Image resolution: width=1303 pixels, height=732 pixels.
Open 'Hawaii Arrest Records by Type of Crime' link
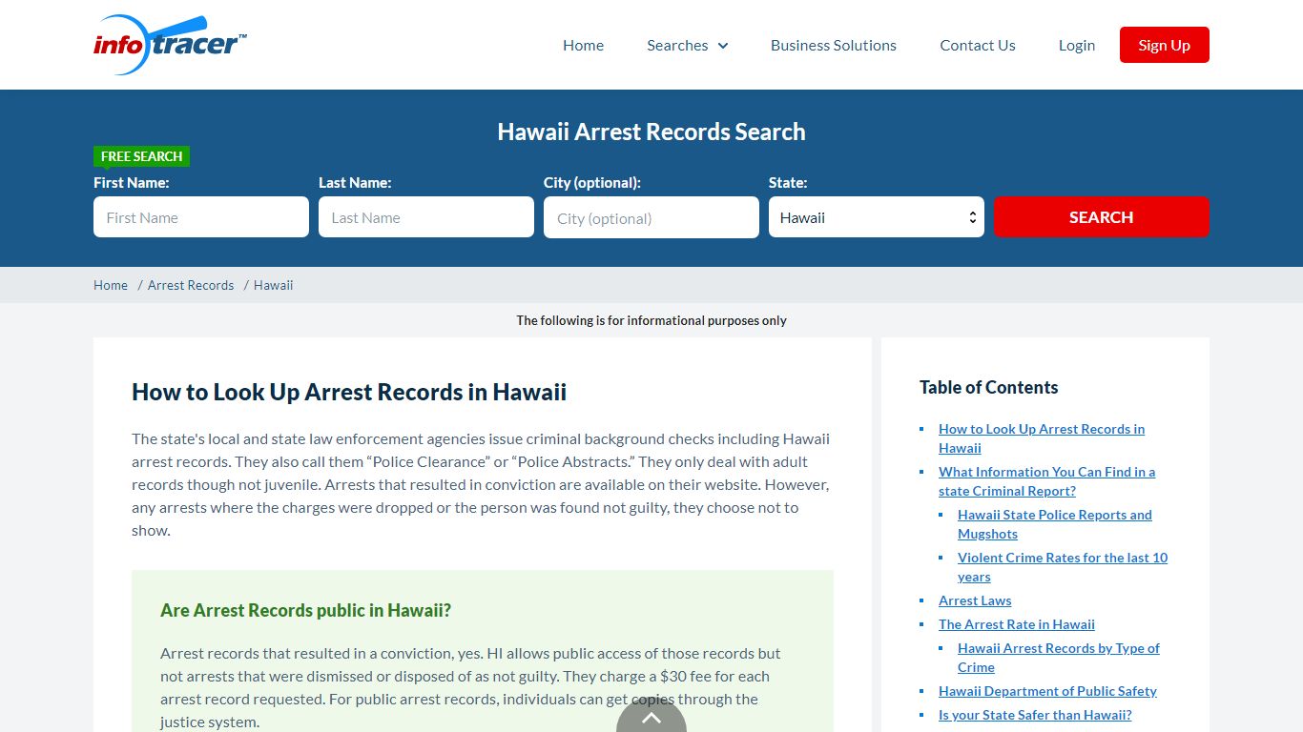1059,658
